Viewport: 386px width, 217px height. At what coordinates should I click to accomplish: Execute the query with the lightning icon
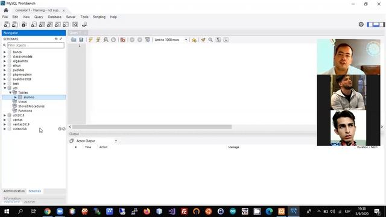(90, 40)
